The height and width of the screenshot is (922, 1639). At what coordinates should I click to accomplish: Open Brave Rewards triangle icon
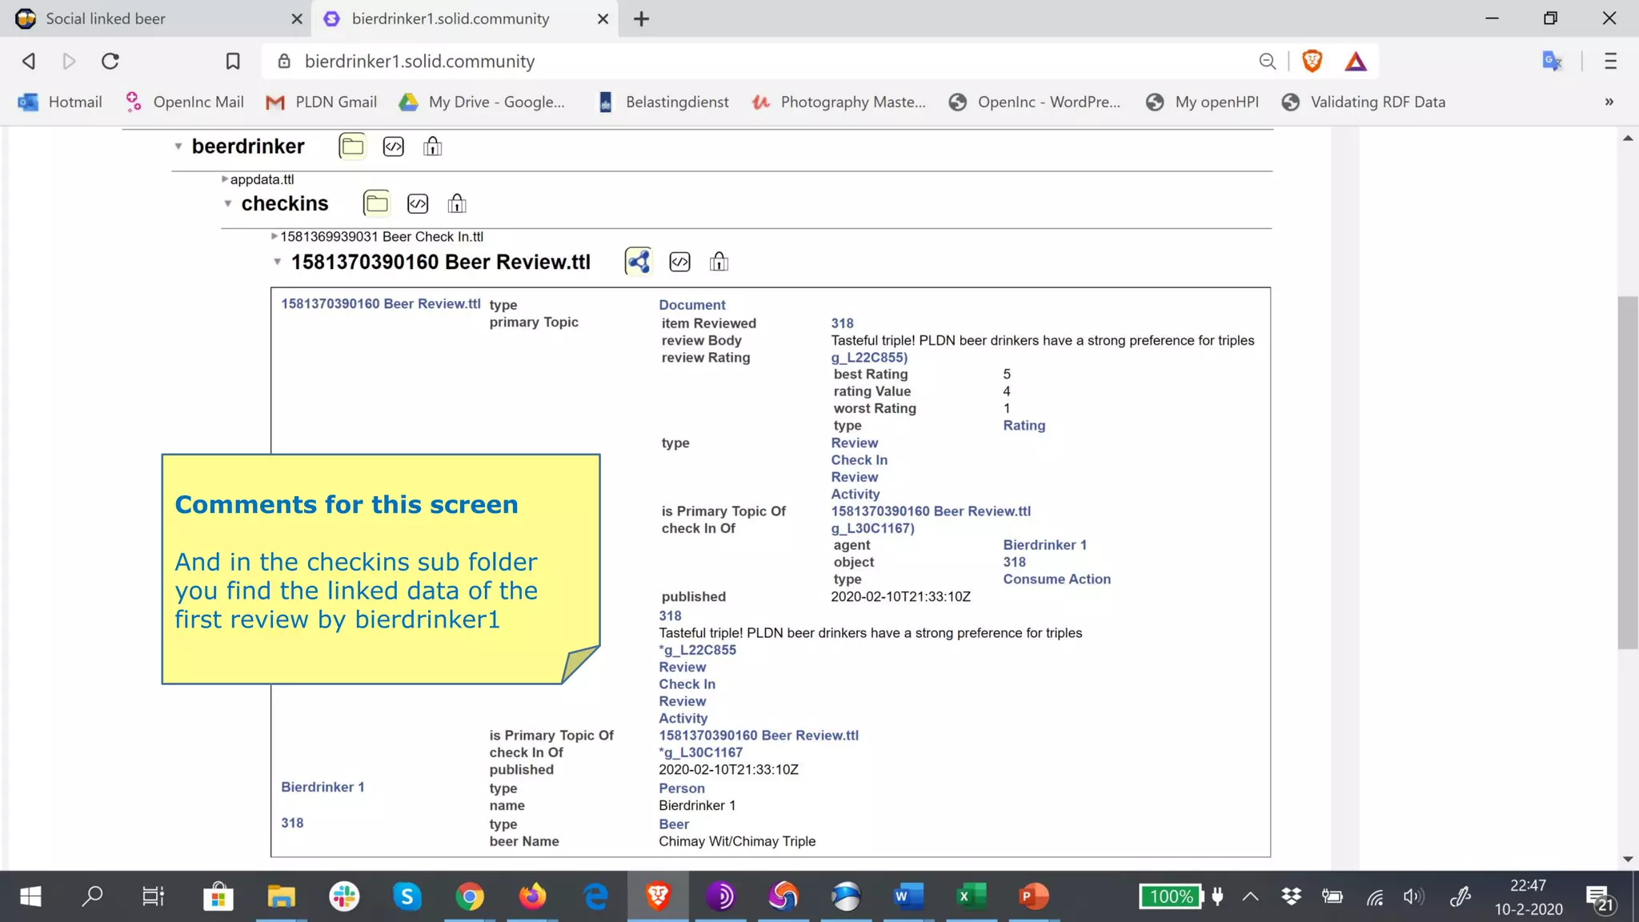(1356, 62)
